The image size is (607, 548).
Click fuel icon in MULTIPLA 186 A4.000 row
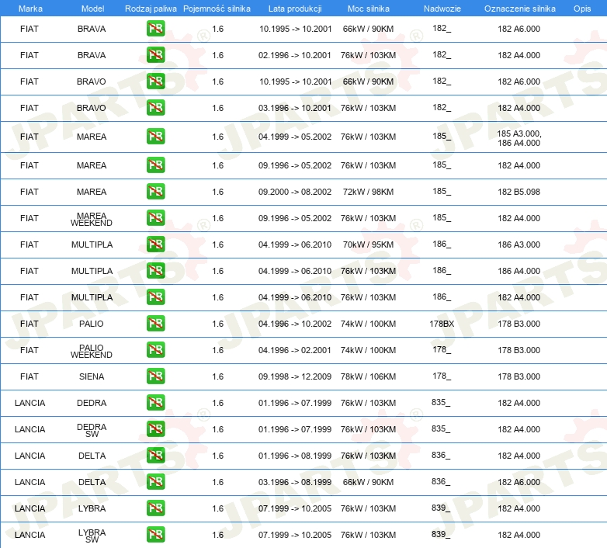point(155,271)
